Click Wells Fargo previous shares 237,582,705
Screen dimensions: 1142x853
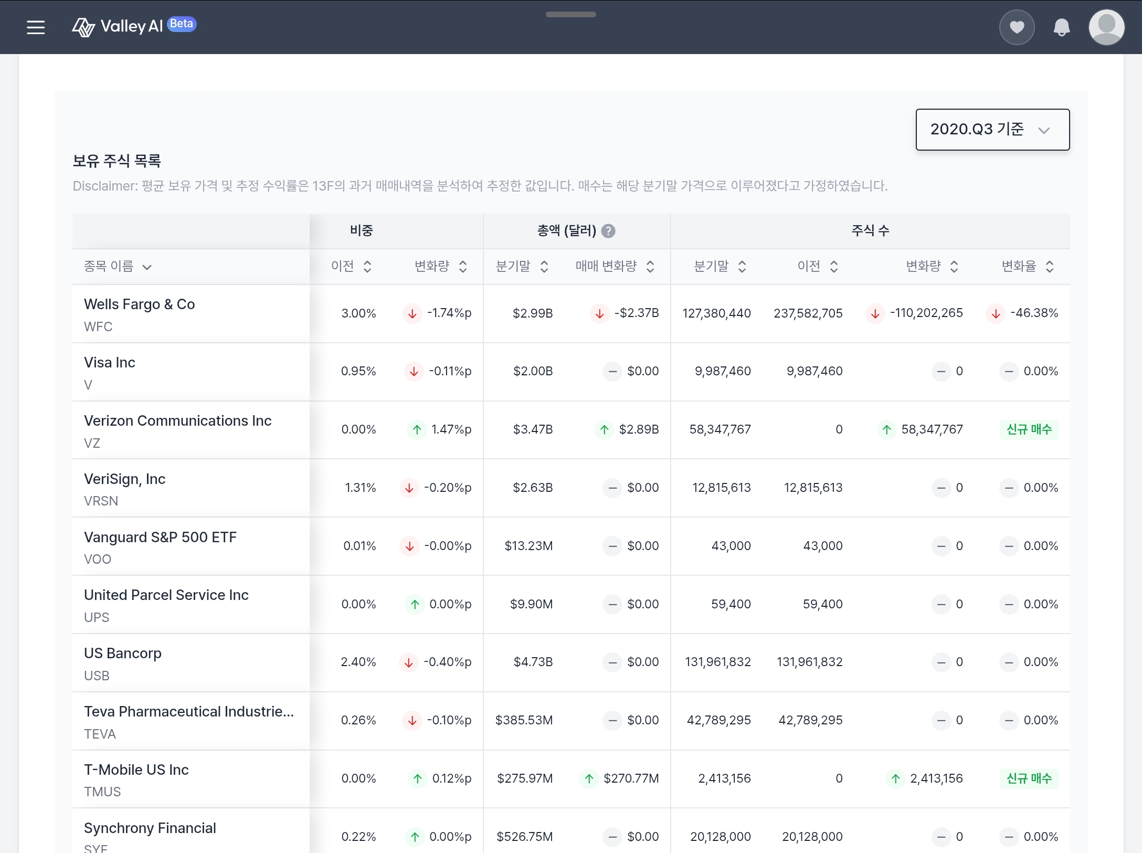[808, 313]
